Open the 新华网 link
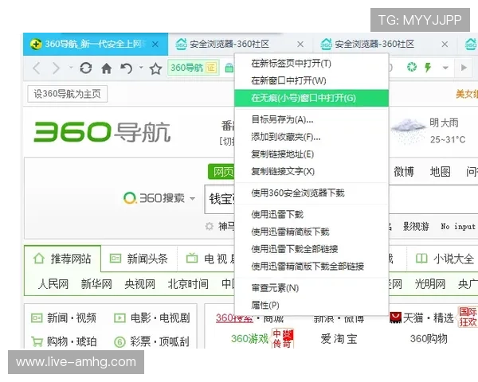 pyautogui.click(x=96, y=284)
